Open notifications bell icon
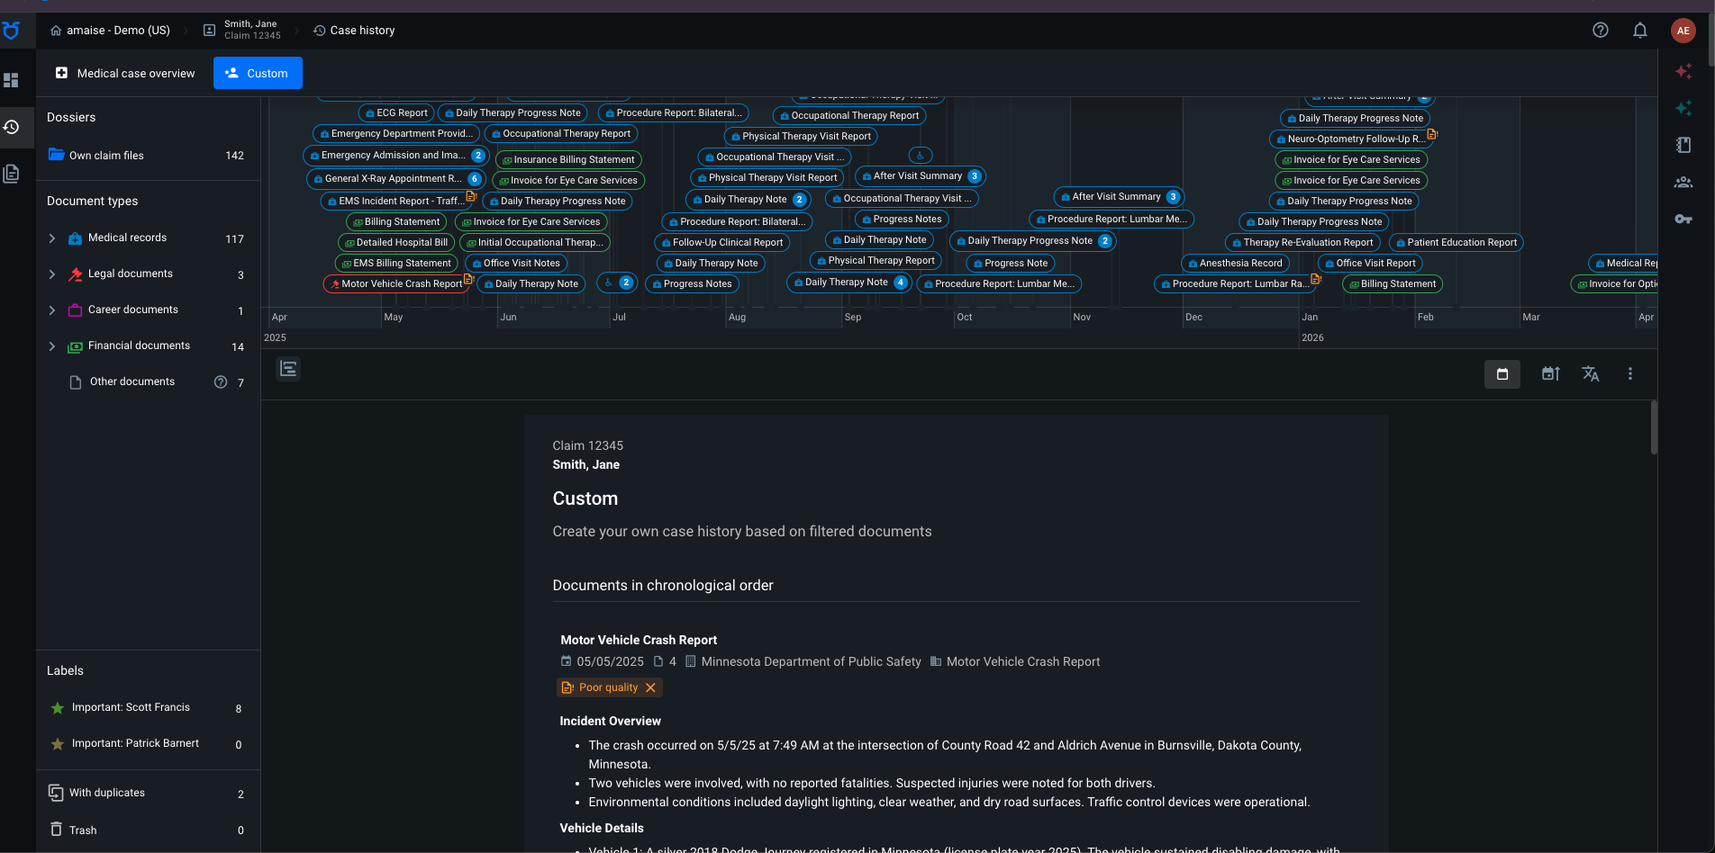Screen dimensions: 1715x853 [x=1640, y=30]
